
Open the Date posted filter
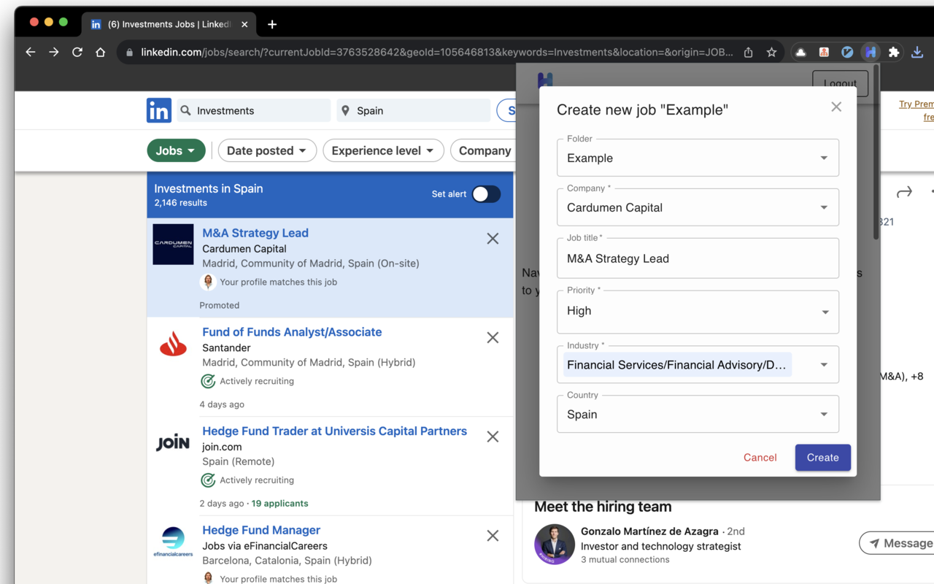(267, 150)
